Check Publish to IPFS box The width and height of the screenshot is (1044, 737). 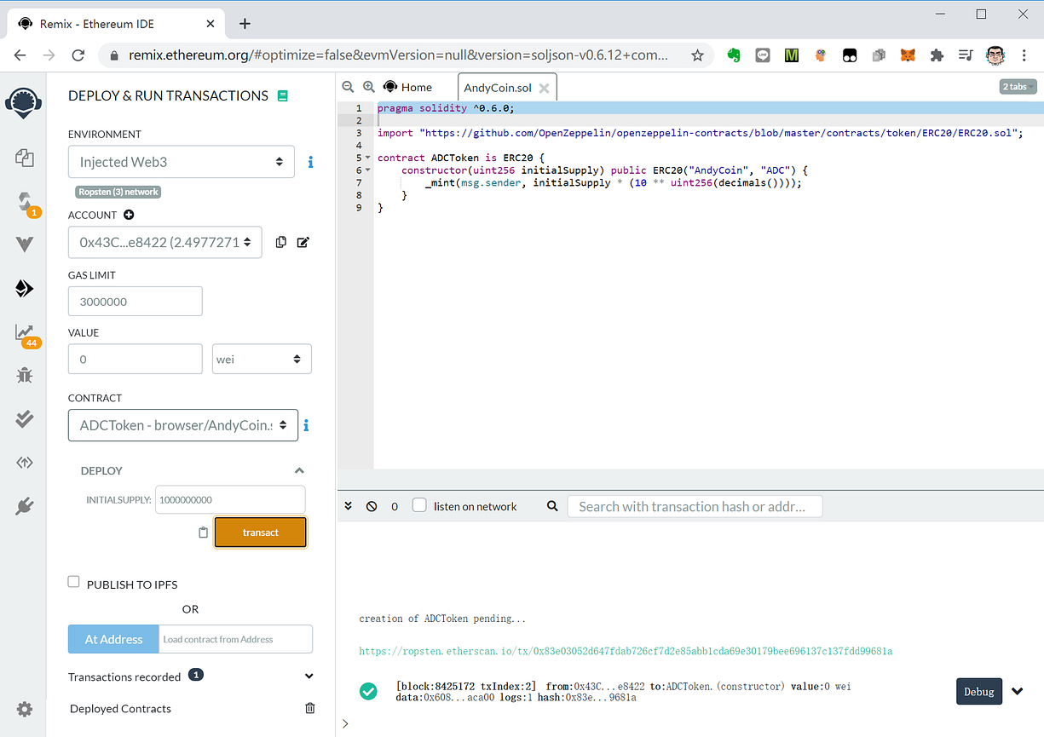(x=74, y=582)
